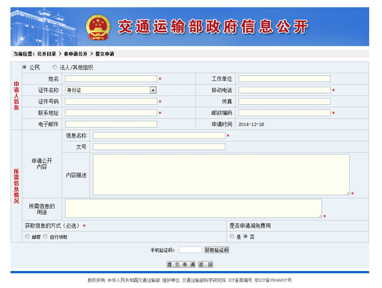The height and width of the screenshot is (288, 382).
Task: Focus the 姓名 input field
Action: click(x=111, y=79)
